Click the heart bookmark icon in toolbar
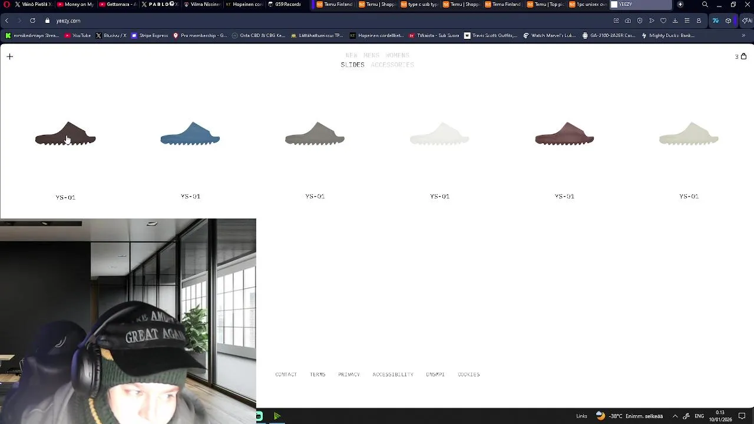Image resolution: width=754 pixels, height=424 pixels. (x=663, y=21)
